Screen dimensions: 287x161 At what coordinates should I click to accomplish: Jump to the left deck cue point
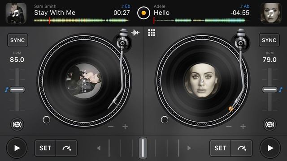point(67,148)
